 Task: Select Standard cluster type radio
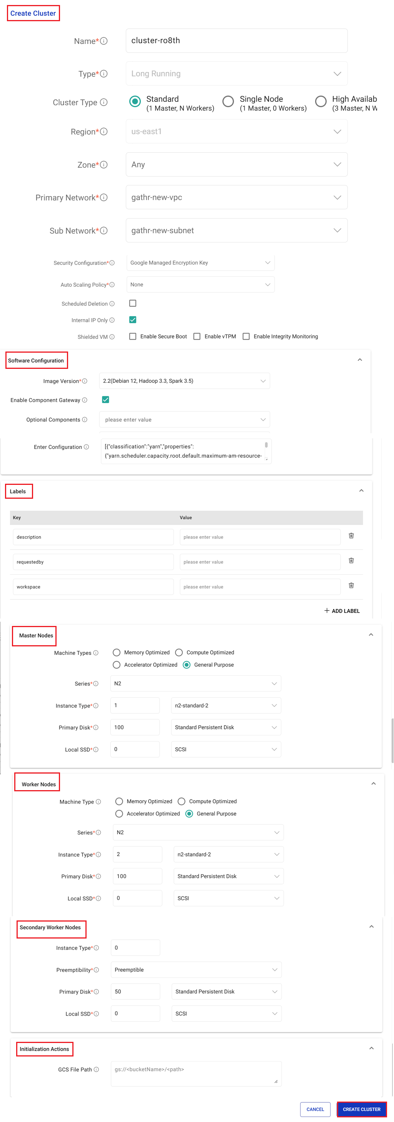pyautogui.click(x=135, y=101)
